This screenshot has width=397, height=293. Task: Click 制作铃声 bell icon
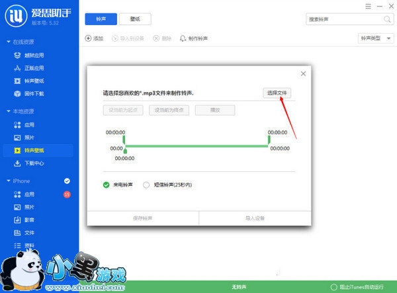[183, 38]
